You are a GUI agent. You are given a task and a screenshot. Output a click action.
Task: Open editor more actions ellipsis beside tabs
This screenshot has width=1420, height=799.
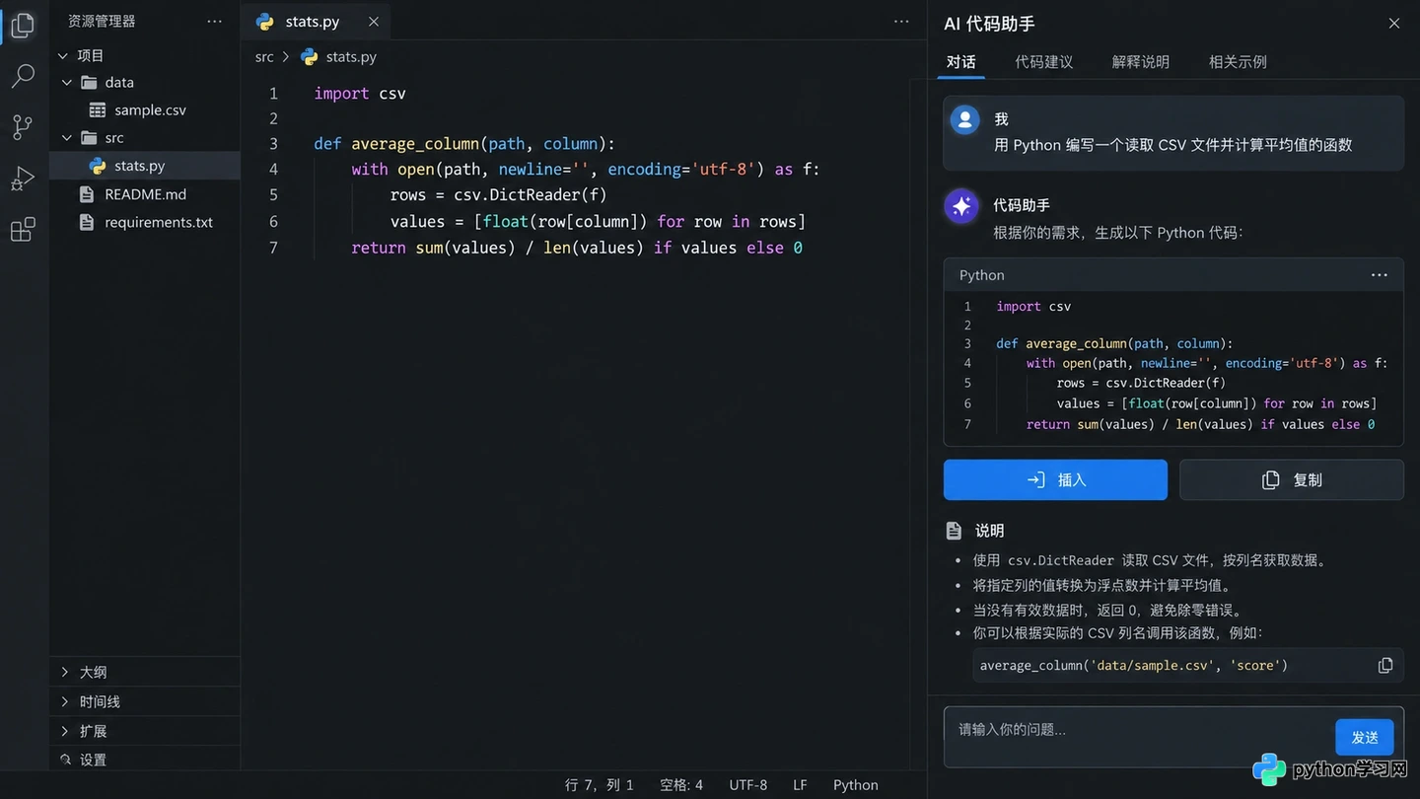click(901, 21)
